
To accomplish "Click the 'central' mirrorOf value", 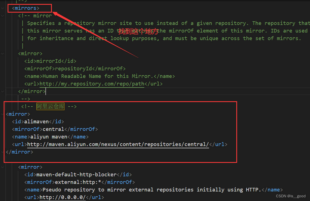I will click(x=53, y=129).
